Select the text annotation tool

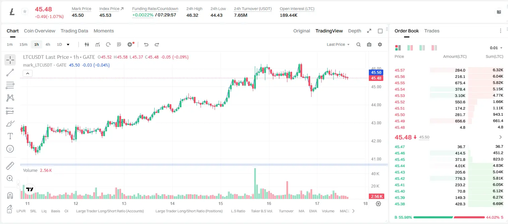coord(10,136)
